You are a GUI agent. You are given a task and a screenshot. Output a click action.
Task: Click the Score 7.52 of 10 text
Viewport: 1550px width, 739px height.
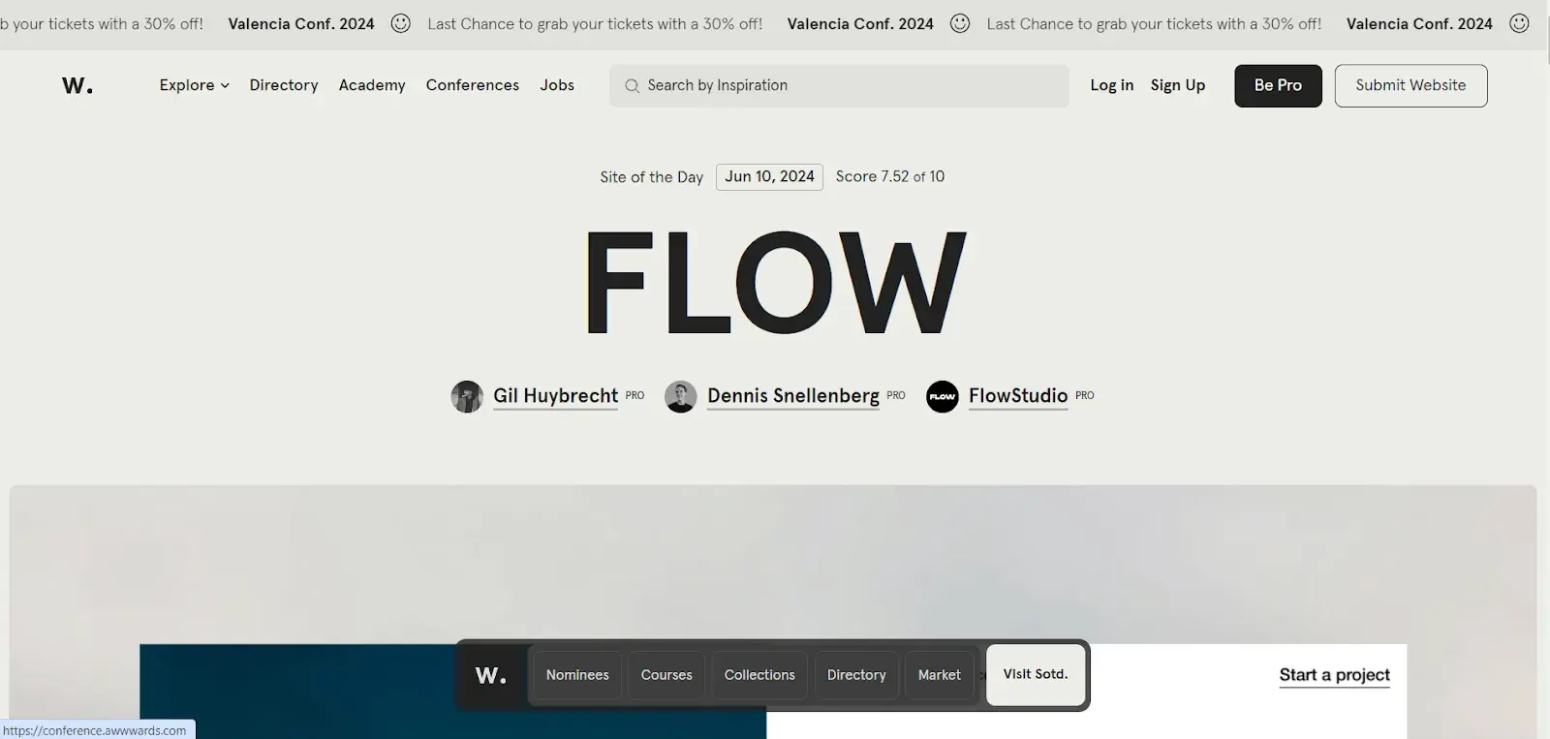pyautogui.click(x=890, y=176)
